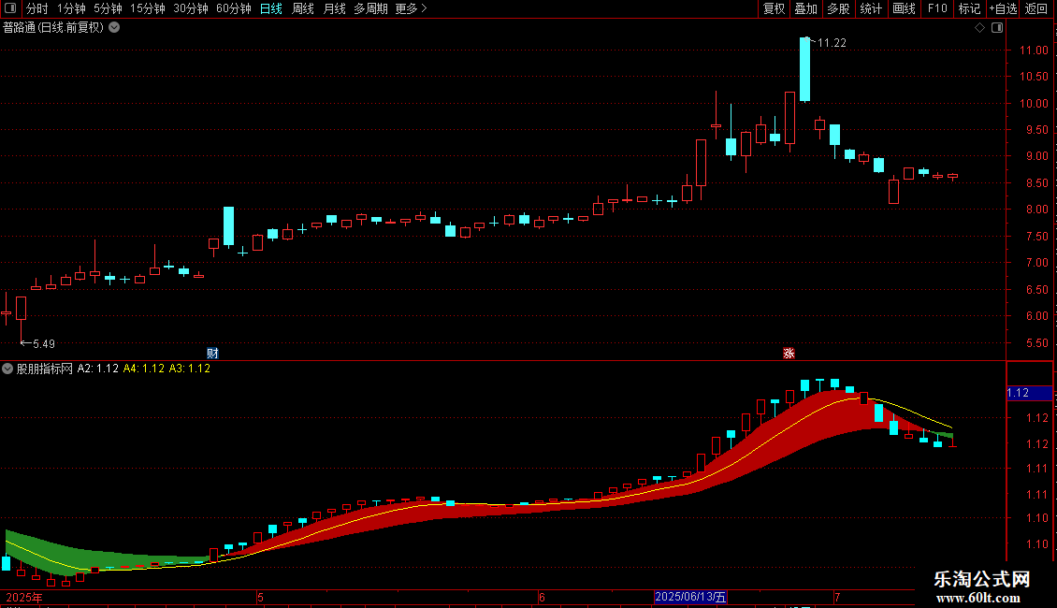Select the 5分钟 period tab
1057x608 pixels.
(x=108, y=8)
